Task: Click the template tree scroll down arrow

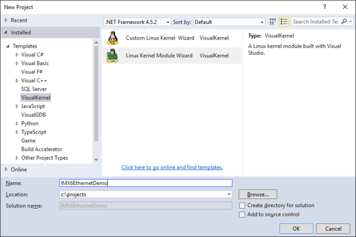Action: coord(96,160)
